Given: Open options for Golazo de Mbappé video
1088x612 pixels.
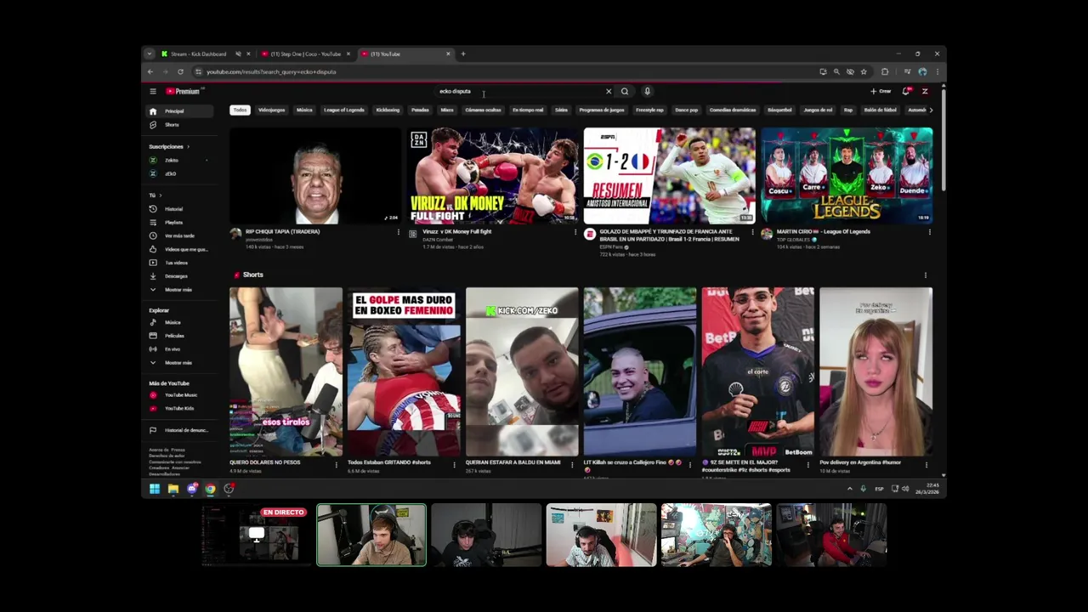Looking at the screenshot, I should click(x=752, y=232).
